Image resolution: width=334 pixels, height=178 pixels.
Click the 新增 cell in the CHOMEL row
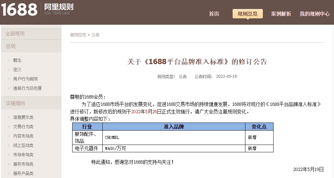[259, 138]
